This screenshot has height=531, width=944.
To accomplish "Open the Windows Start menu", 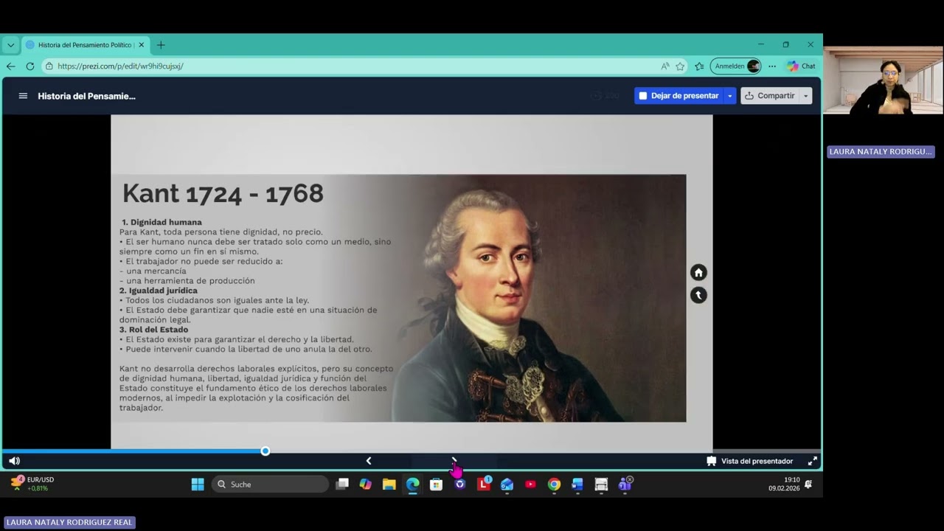I will (198, 484).
